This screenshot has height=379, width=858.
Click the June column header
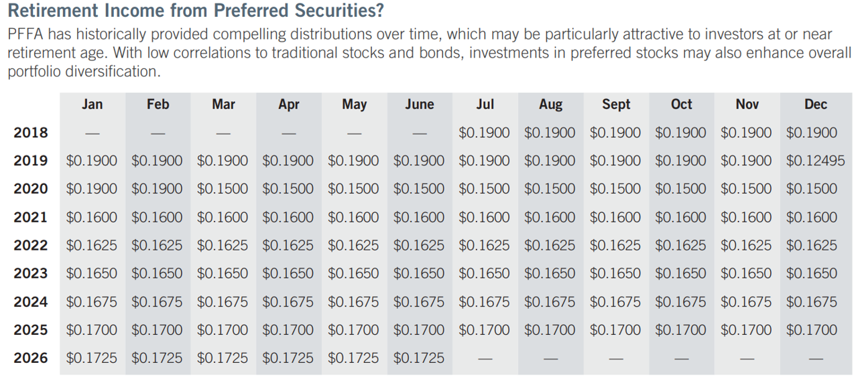(x=419, y=104)
